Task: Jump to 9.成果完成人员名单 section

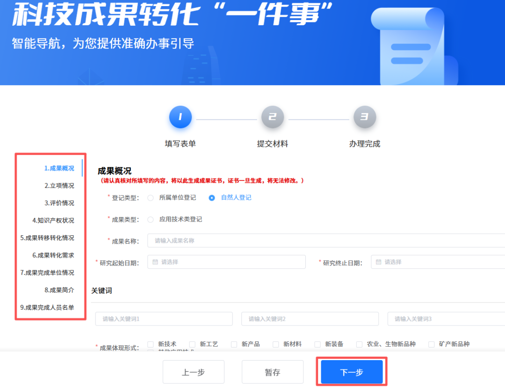Action: click(x=47, y=307)
